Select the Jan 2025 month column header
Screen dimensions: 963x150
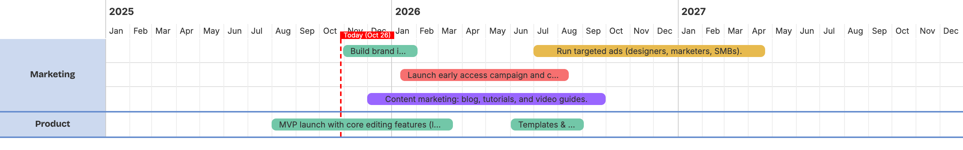[116, 31]
